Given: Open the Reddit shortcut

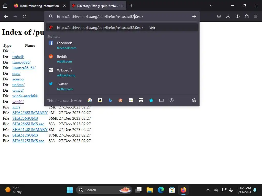Looking at the screenshot, I should coord(122,59).
